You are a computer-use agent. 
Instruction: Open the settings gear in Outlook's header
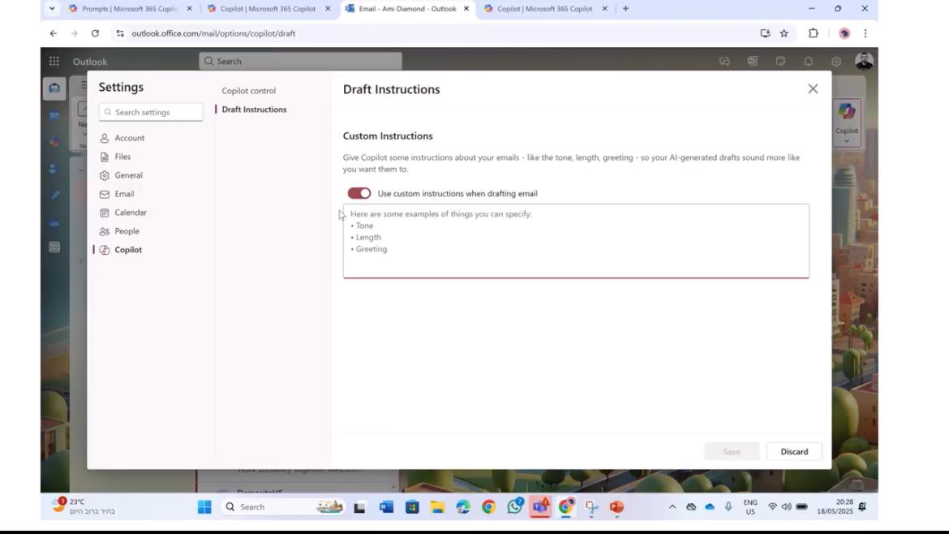pyautogui.click(x=835, y=61)
